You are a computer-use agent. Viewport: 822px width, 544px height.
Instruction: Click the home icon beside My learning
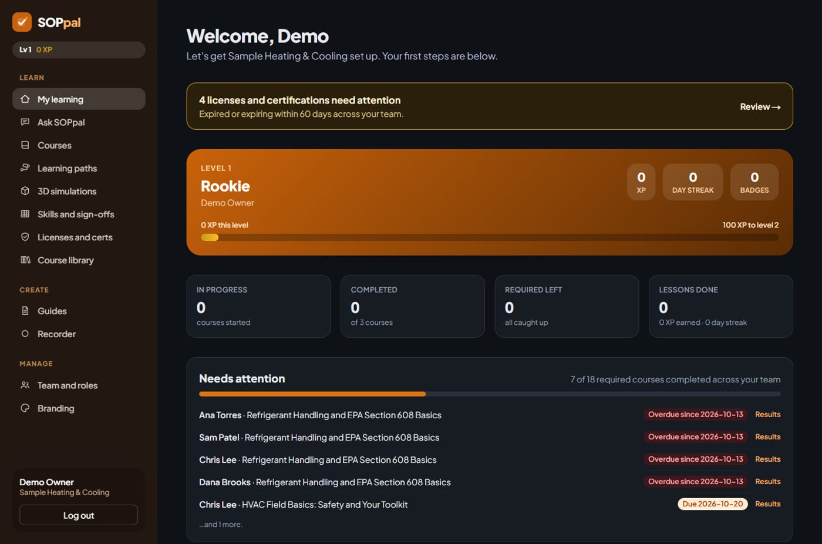pyautogui.click(x=25, y=99)
